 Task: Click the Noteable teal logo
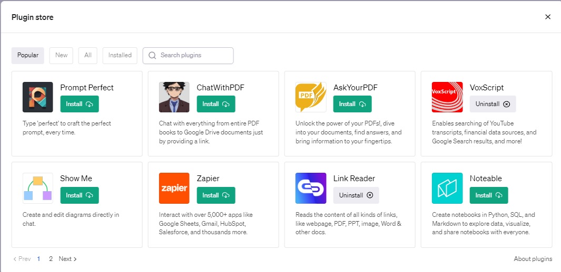point(447,188)
